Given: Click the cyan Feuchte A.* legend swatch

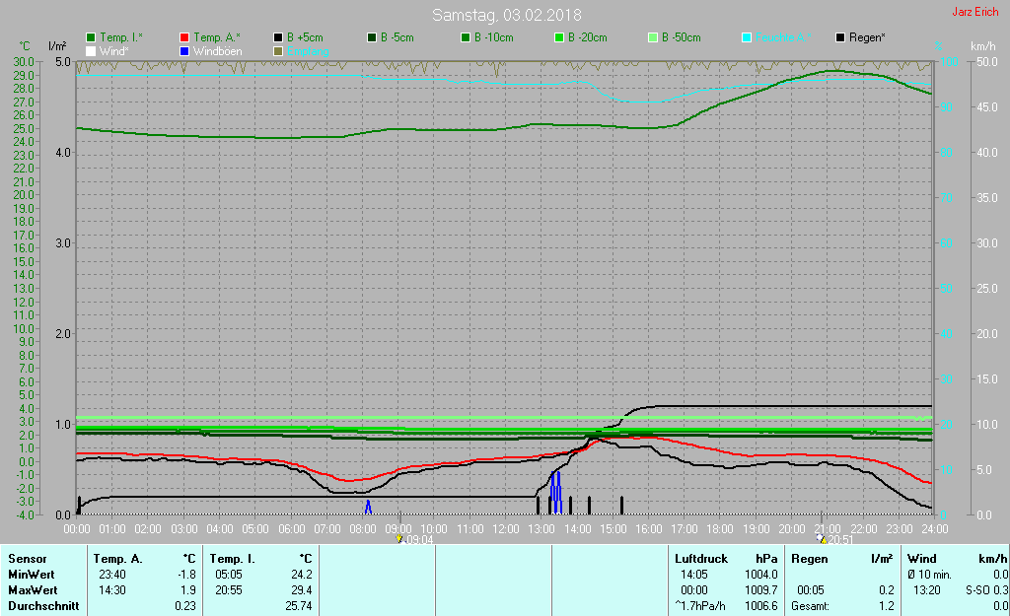Looking at the screenshot, I should pyautogui.click(x=747, y=37).
